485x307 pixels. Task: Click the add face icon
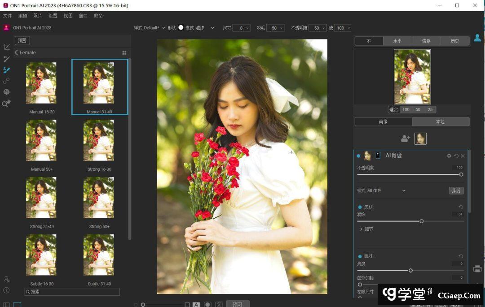406,139
